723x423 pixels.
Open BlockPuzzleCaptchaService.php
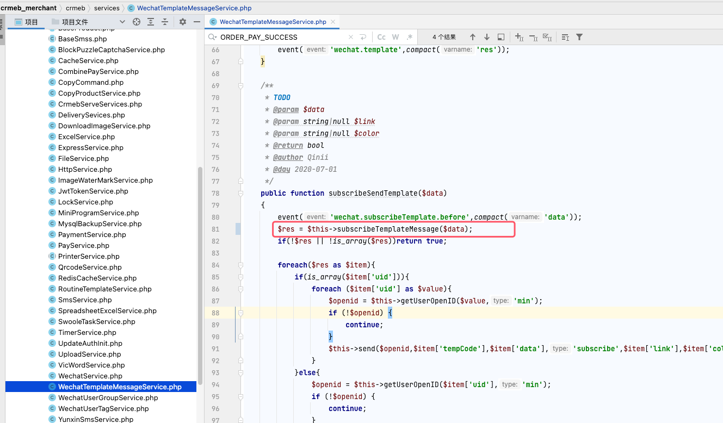tap(112, 49)
